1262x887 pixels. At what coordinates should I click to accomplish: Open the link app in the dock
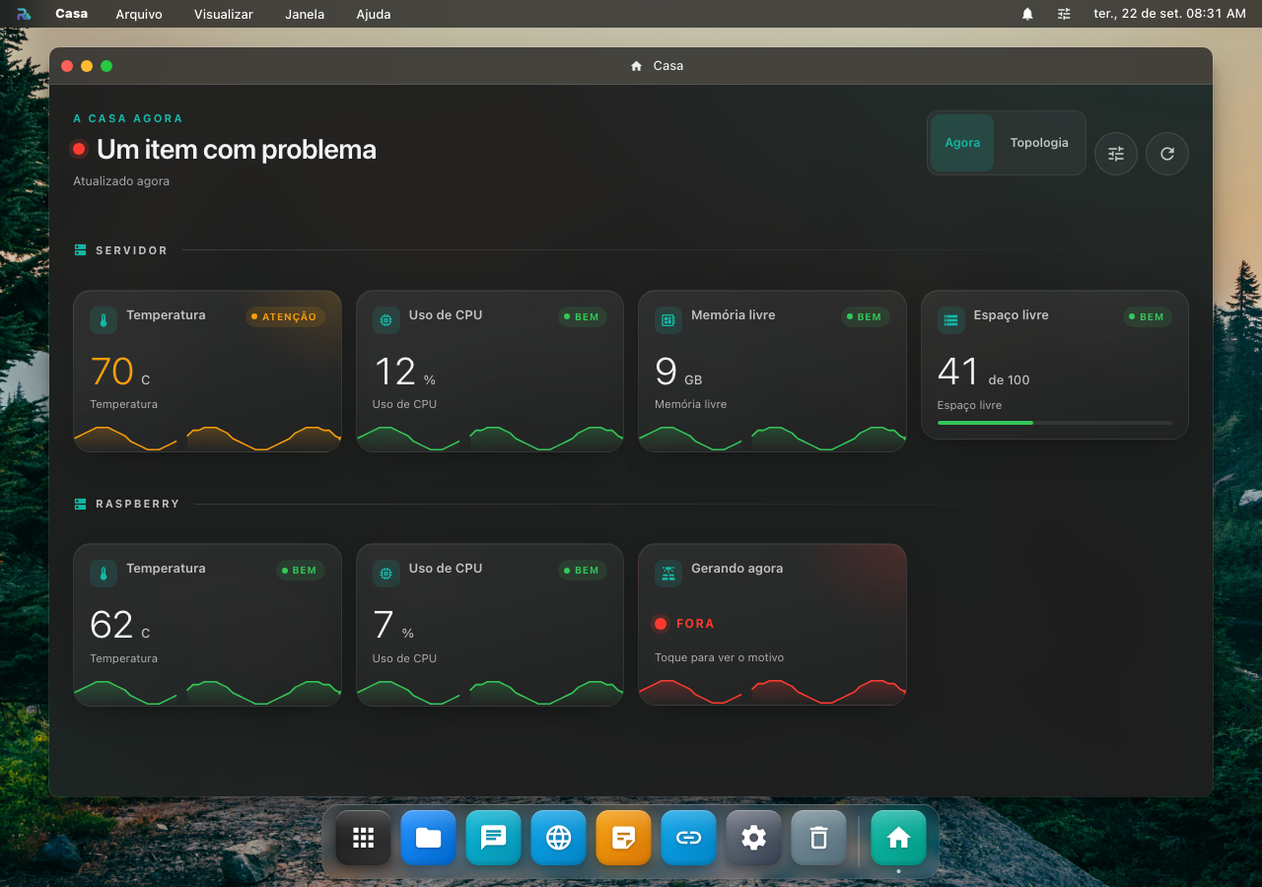point(689,838)
